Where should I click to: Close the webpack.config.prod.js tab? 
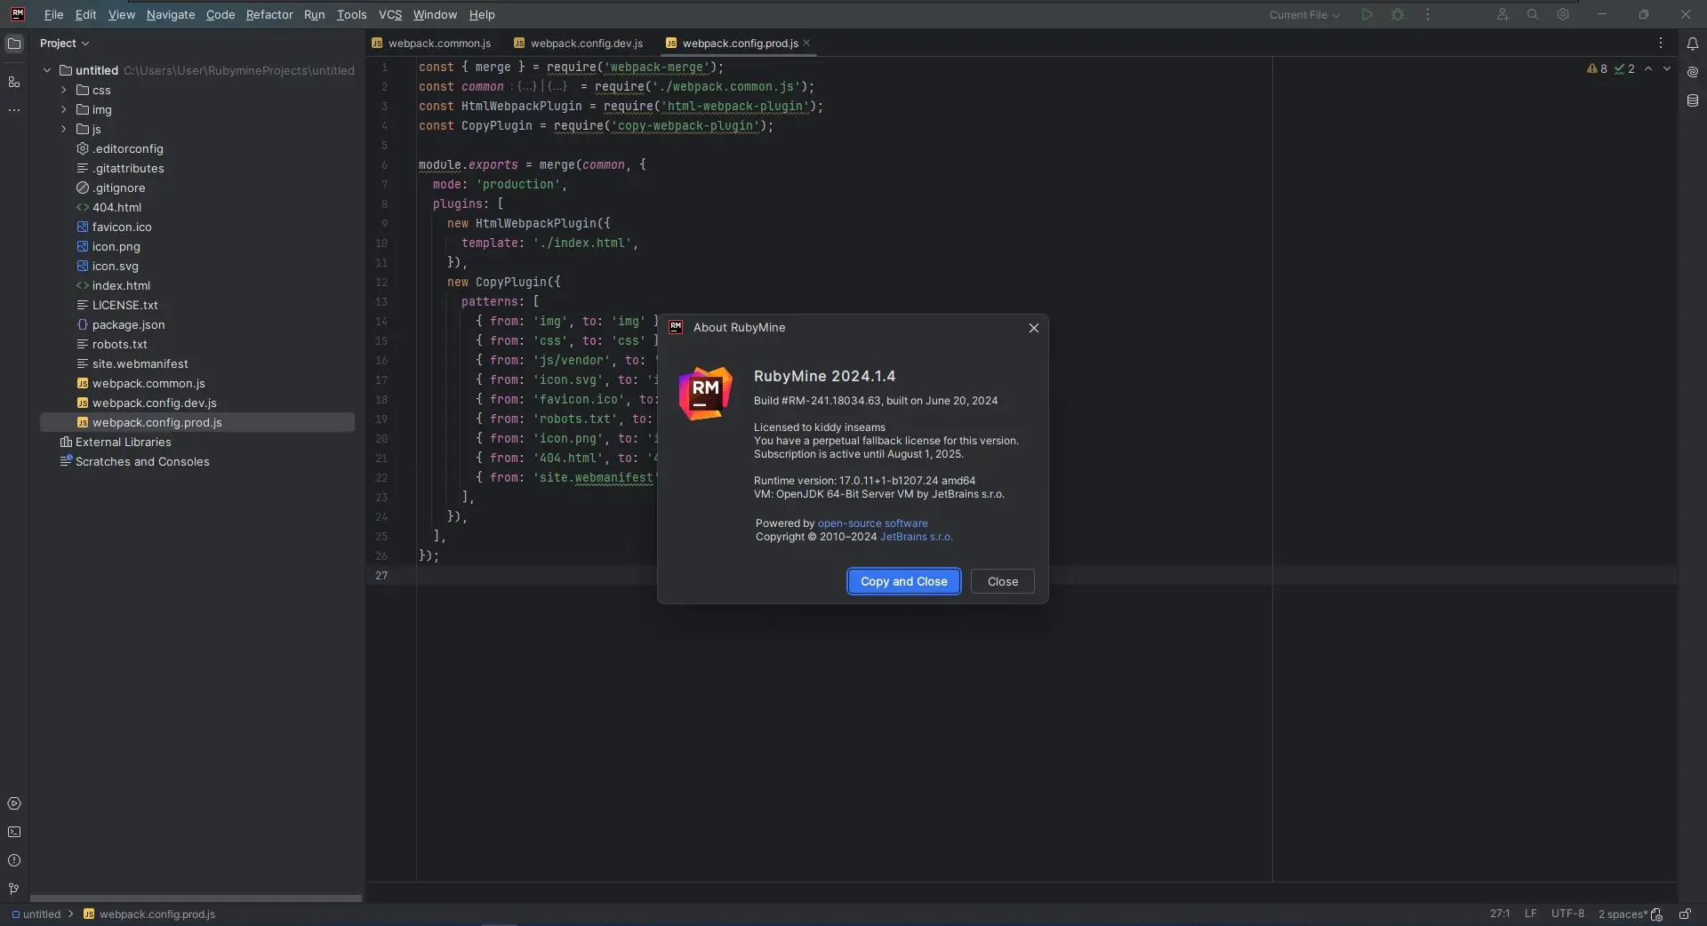(x=806, y=43)
